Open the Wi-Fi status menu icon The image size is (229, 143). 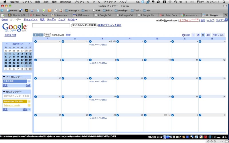[170, 2]
